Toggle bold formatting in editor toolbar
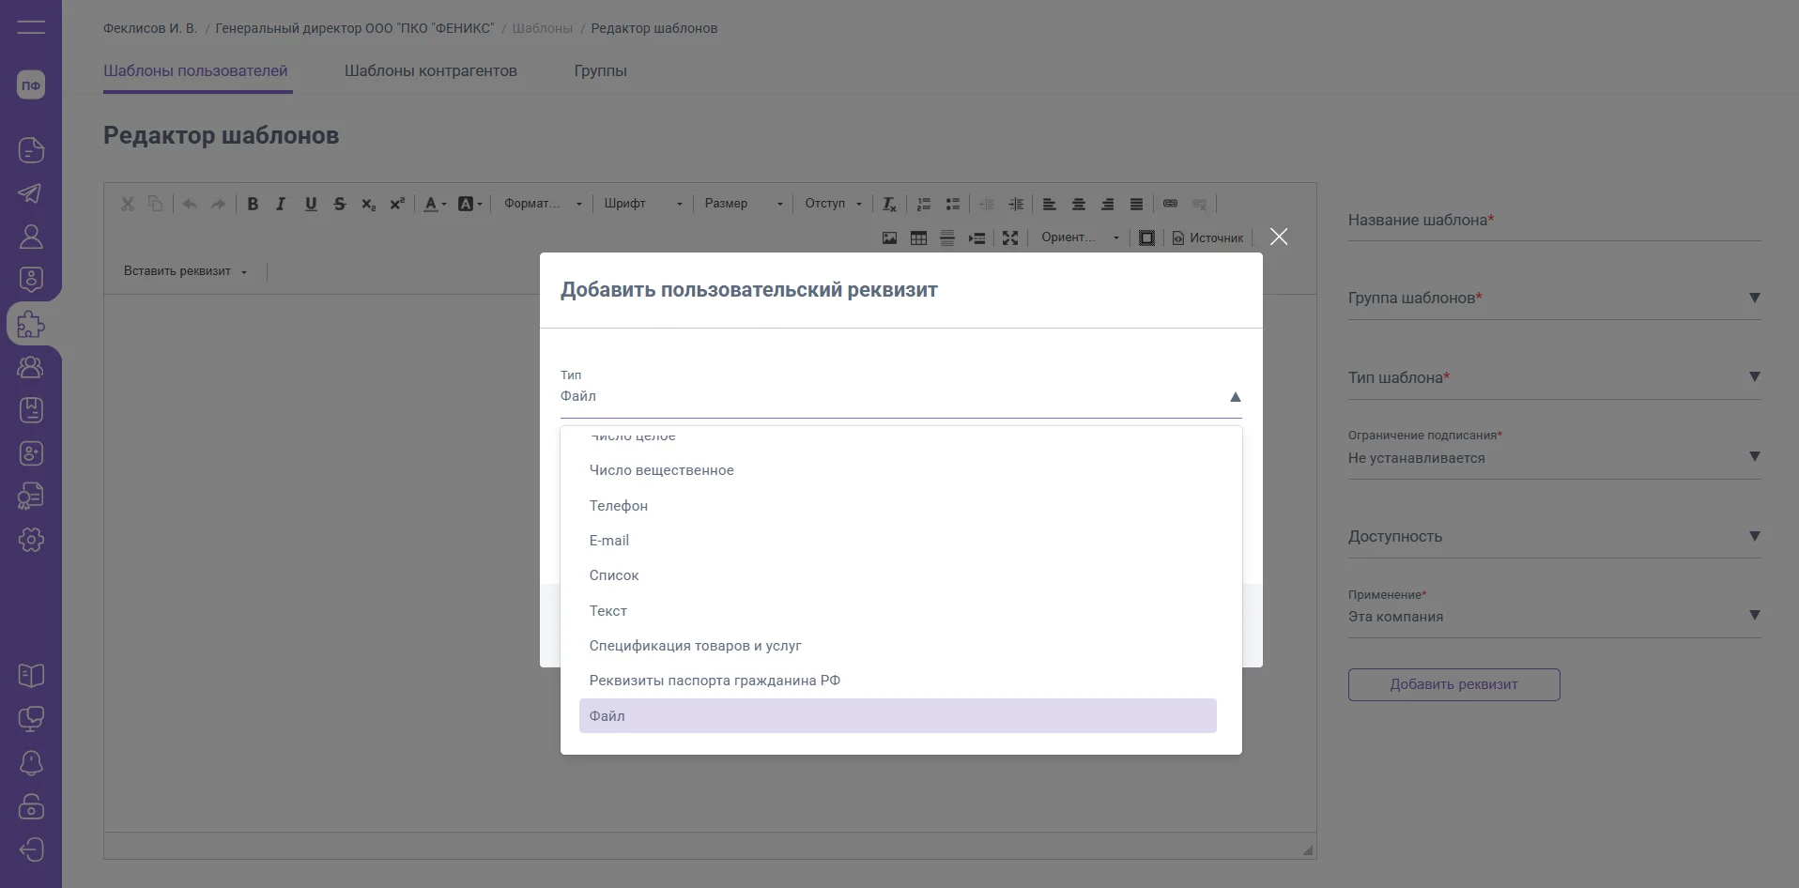The width and height of the screenshot is (1799, 888). coord(253,204)
